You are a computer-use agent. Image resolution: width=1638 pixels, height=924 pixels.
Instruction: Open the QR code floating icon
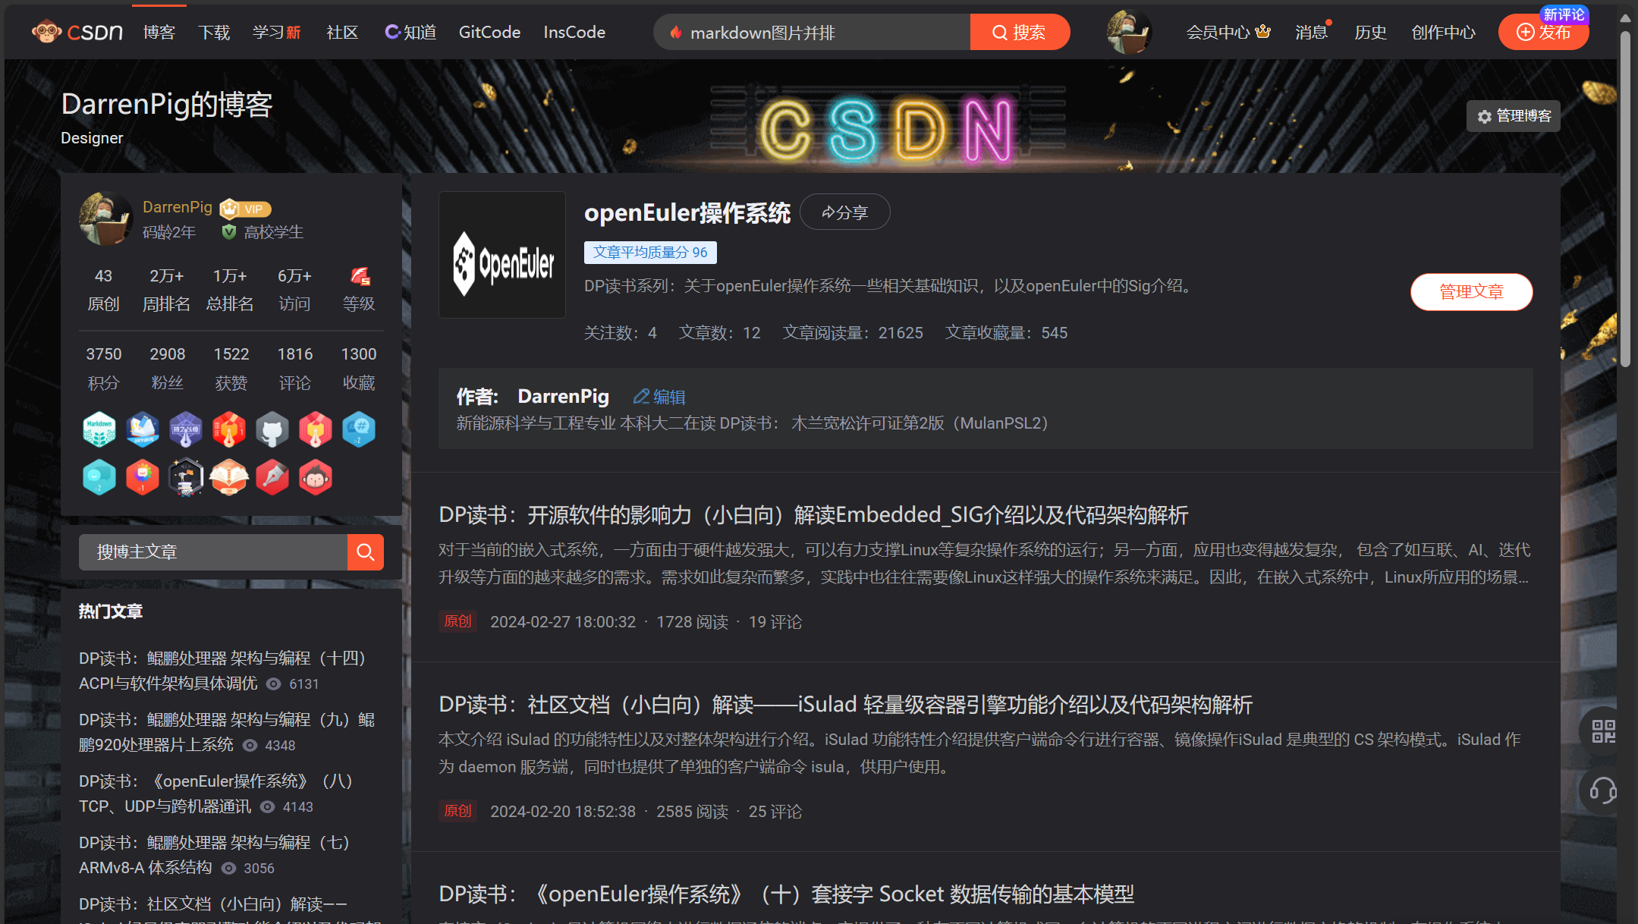click(x=1602, y=729)
